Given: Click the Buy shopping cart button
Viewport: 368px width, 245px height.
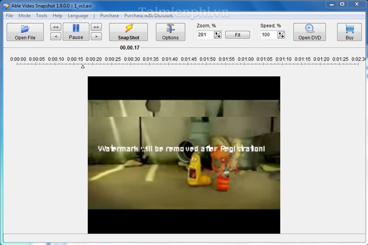Looking at the screenshot, I should (349, 32).
